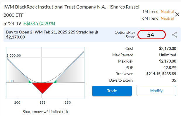Screen dimensions: 181x116
Task: Click the IWM ETF title text
Action: click(x=72, y=11)
